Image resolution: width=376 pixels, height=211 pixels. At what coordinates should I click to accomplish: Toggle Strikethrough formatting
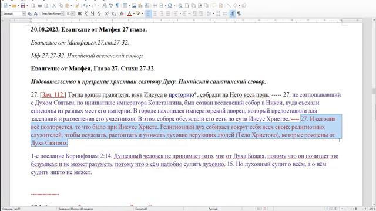(x=99, y=13)
